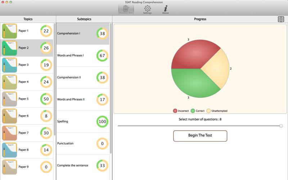
Task: Select the Paper 1 topic label
Action: click(23, 31)
